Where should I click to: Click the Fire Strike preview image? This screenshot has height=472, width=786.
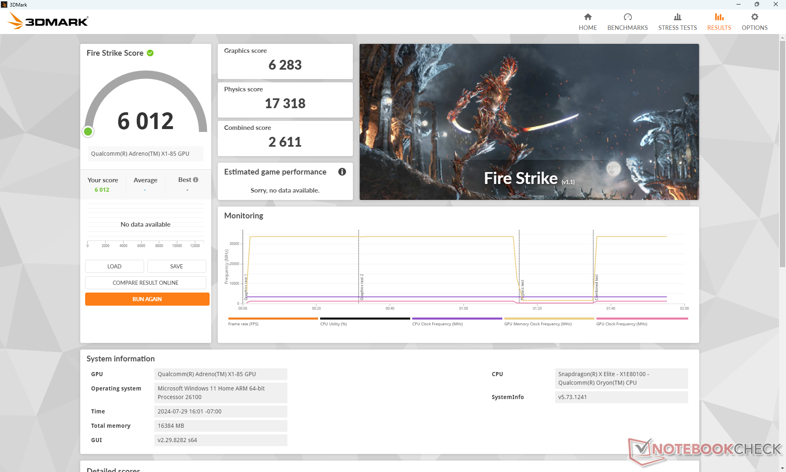pos(529,122)
